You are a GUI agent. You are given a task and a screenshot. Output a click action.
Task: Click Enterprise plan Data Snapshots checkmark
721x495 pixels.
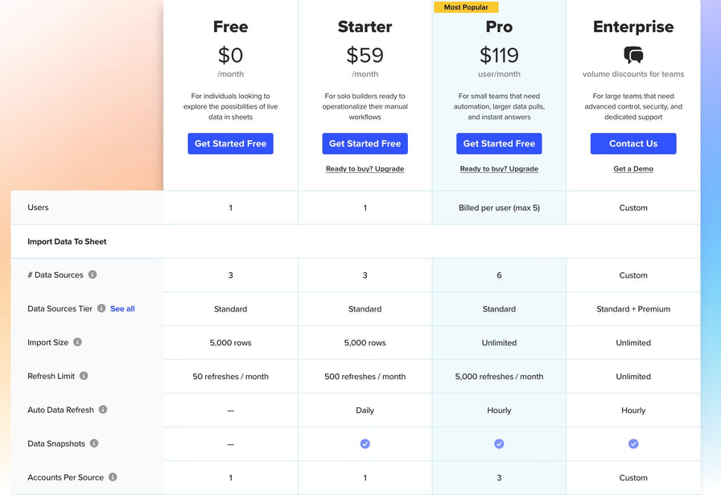click(633, 443)
